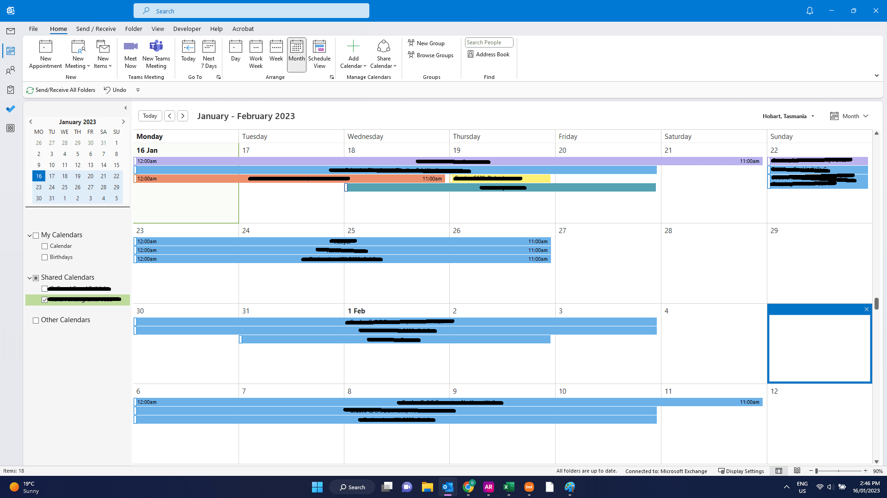The image size is (887, 498).
Task: Open Arrange group dialog launcher
Action: [332, 77]
